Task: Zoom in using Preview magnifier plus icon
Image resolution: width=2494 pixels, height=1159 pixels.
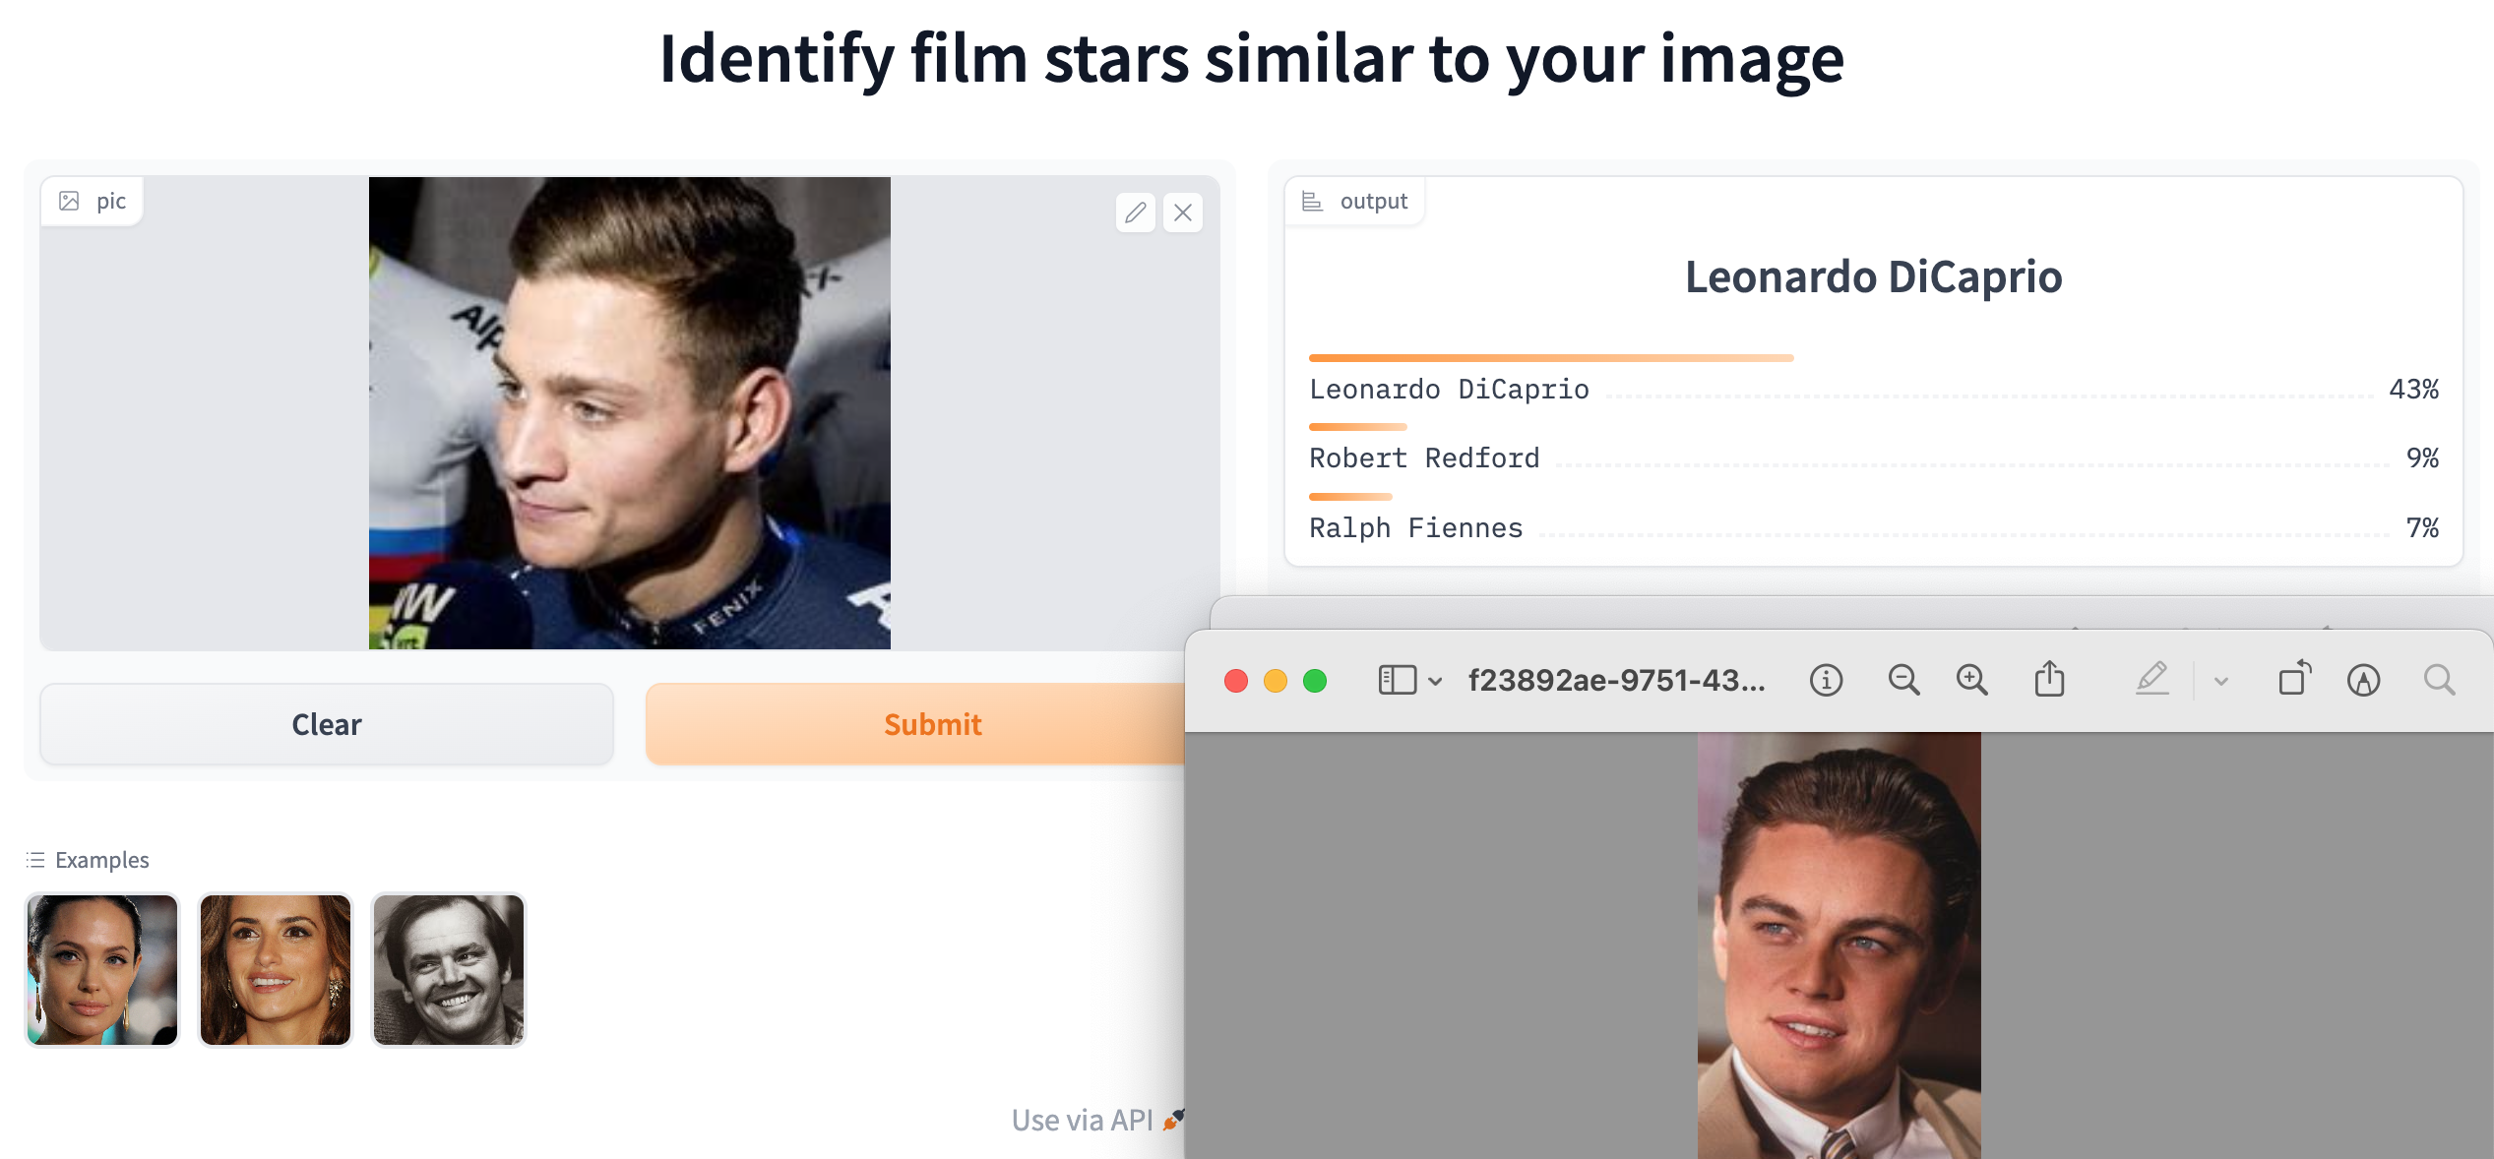Action: (x=1971, y=680)
